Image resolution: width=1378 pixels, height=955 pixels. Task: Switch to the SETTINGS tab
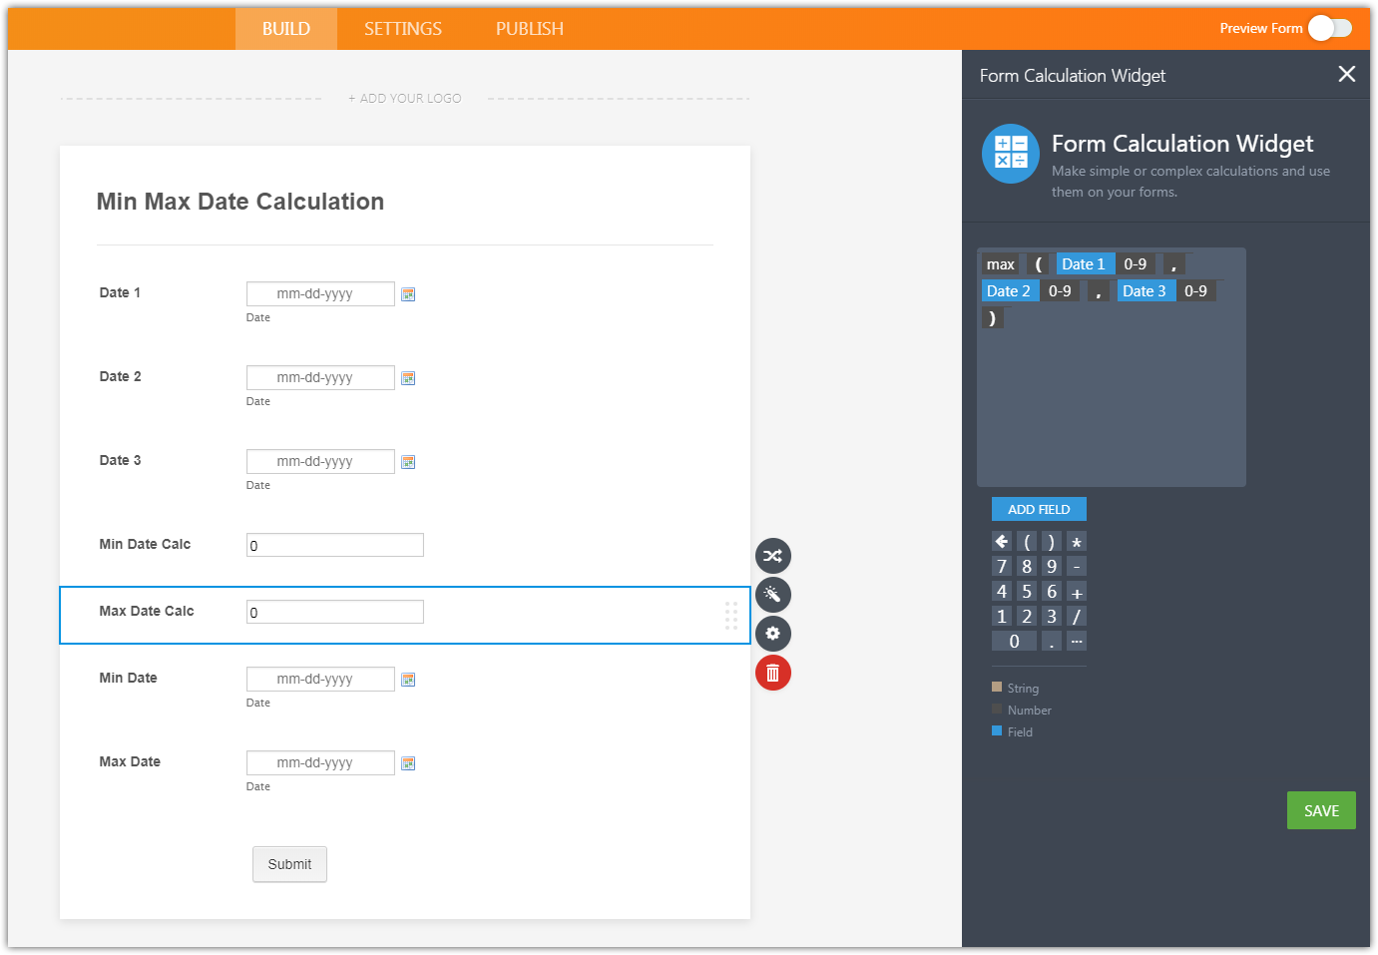click(x=402, y=29)
